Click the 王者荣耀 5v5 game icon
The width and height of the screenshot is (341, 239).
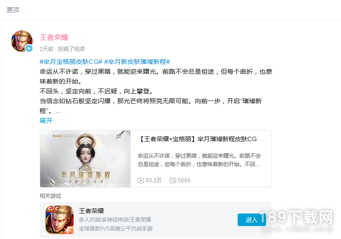pyautogui.click(x=59, y=220)
